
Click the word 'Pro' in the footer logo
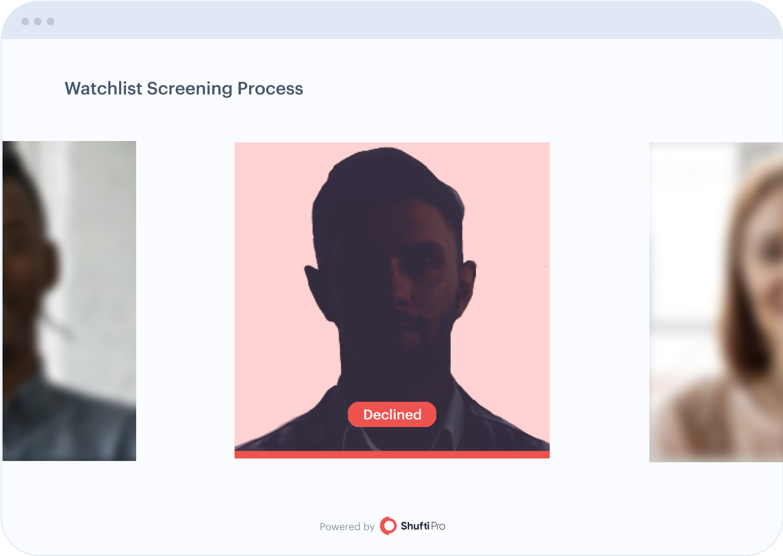(x=438, y=526)
